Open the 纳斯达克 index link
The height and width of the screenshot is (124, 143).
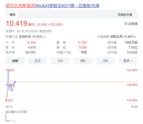tap(116, 37)
